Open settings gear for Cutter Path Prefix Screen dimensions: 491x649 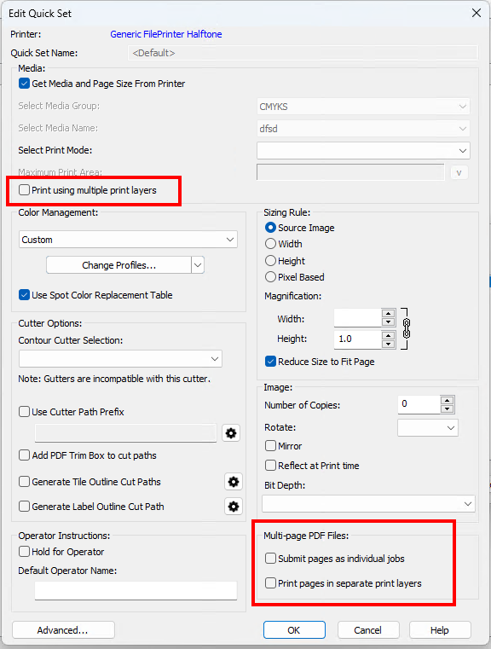click(231, 433)
